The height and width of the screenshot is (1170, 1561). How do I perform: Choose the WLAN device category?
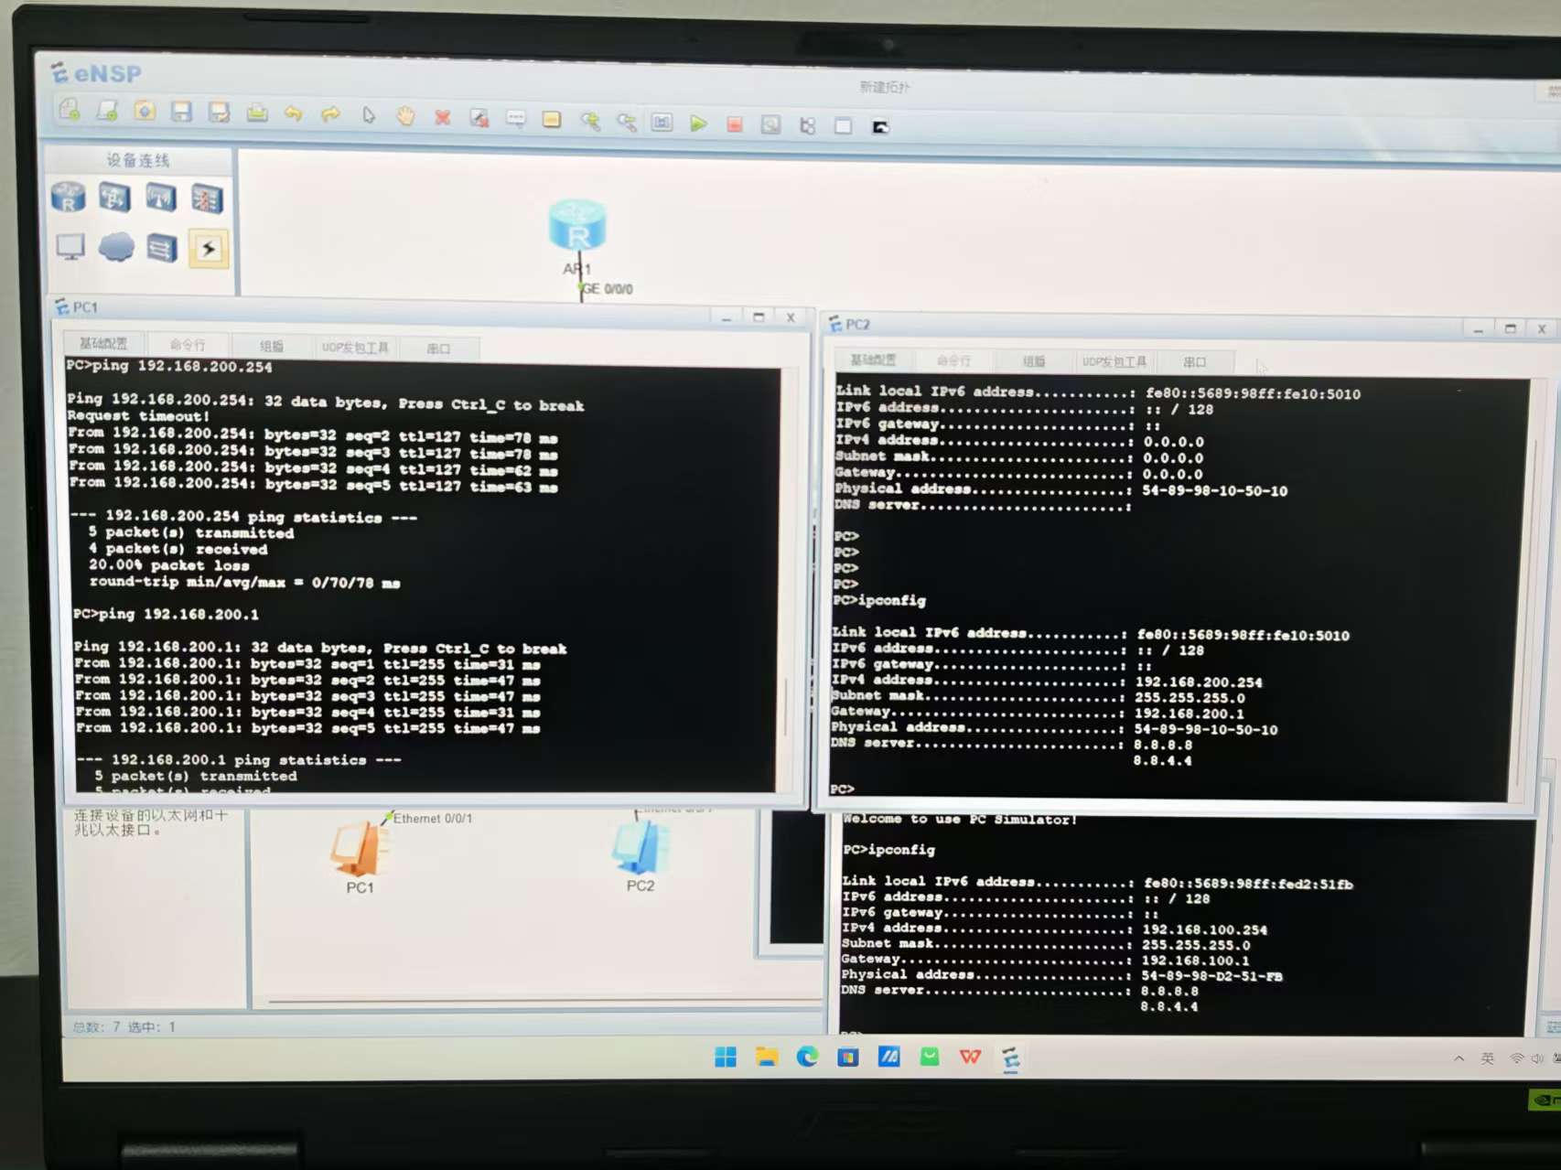point(161,199)
